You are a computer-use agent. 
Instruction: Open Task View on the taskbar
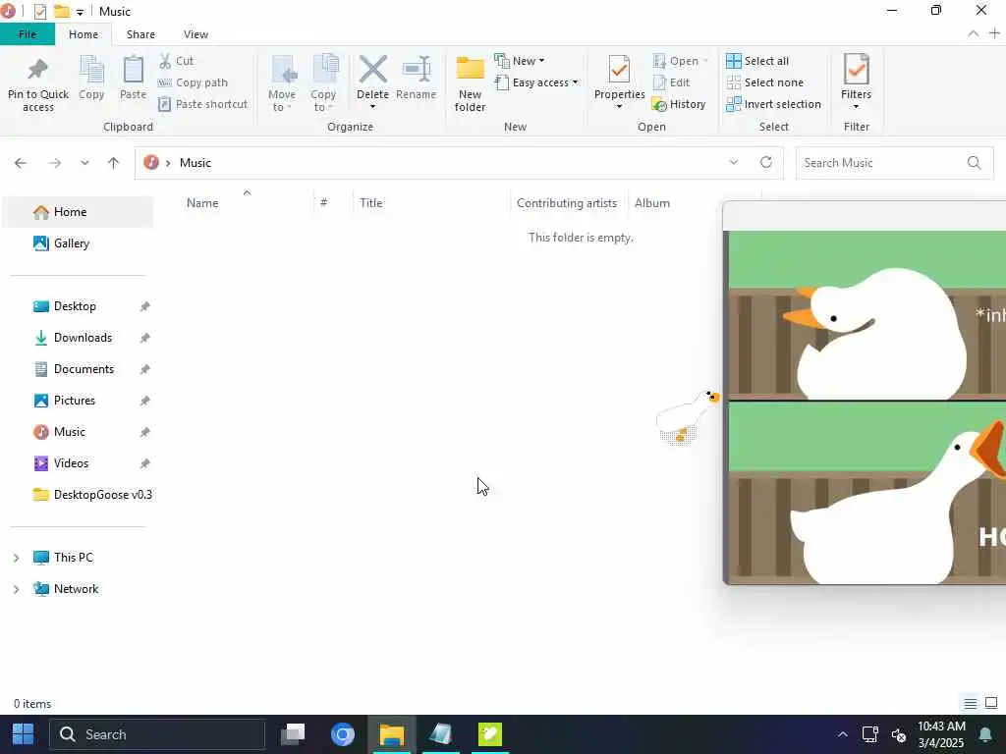293,734
